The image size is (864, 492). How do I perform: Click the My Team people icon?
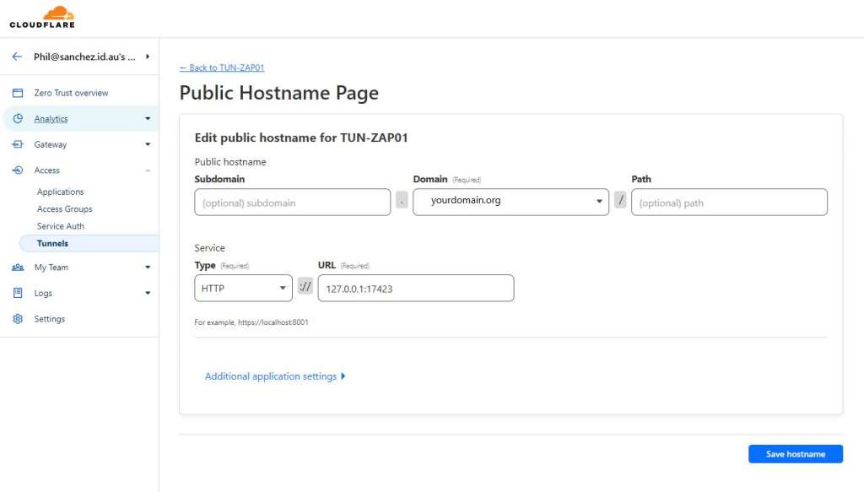[18, 268]
